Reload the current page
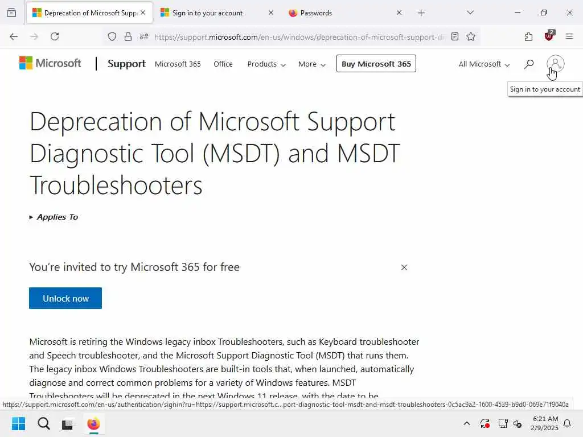 (x=55, y=36)
